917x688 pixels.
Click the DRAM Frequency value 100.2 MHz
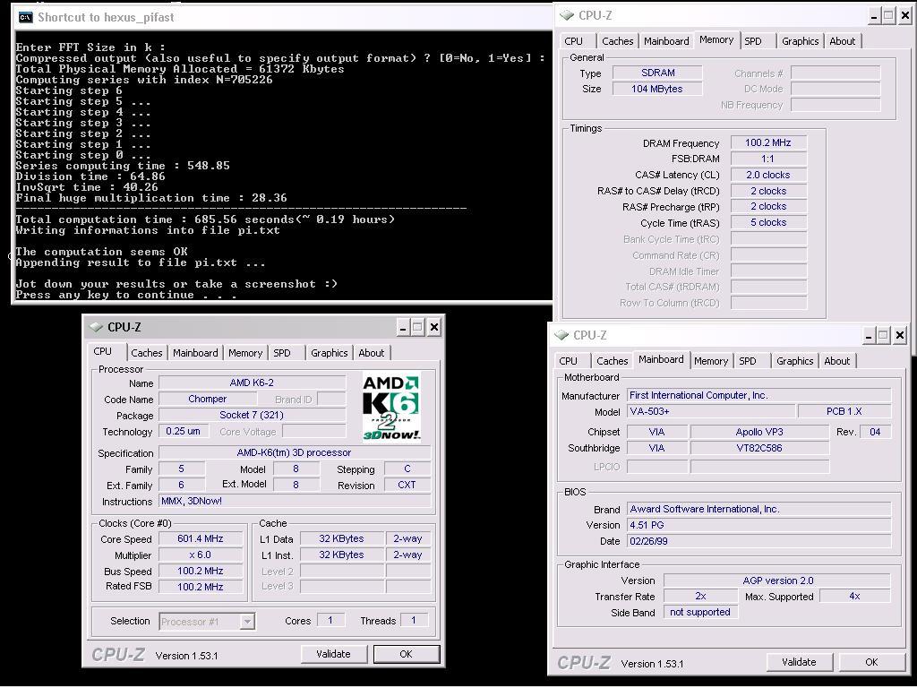pos(768,142)
